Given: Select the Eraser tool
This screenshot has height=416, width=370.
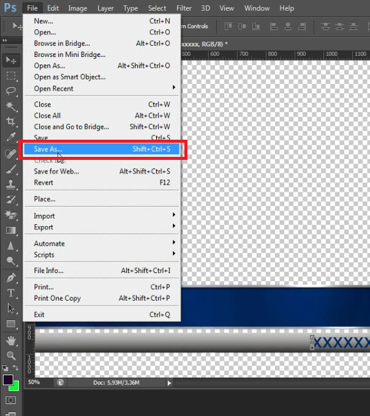Looking at the screenshot, I should 11,214.
